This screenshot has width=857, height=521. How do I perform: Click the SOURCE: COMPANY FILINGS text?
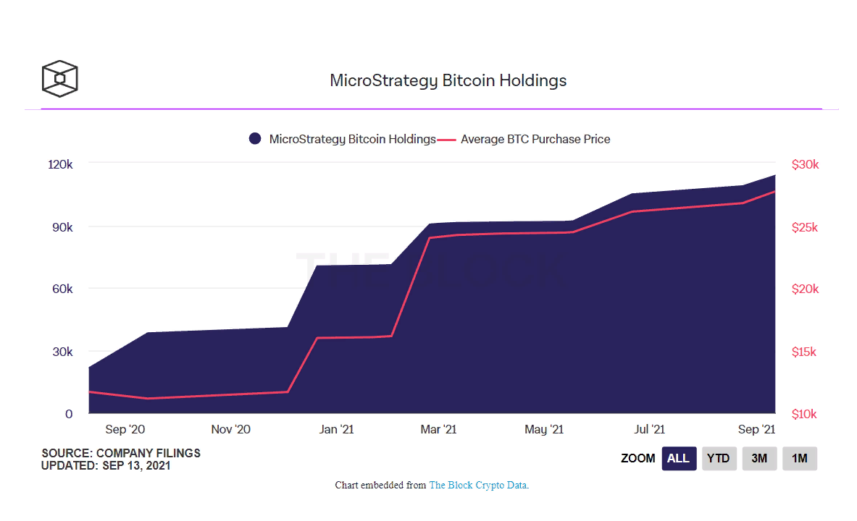[121, 453]
